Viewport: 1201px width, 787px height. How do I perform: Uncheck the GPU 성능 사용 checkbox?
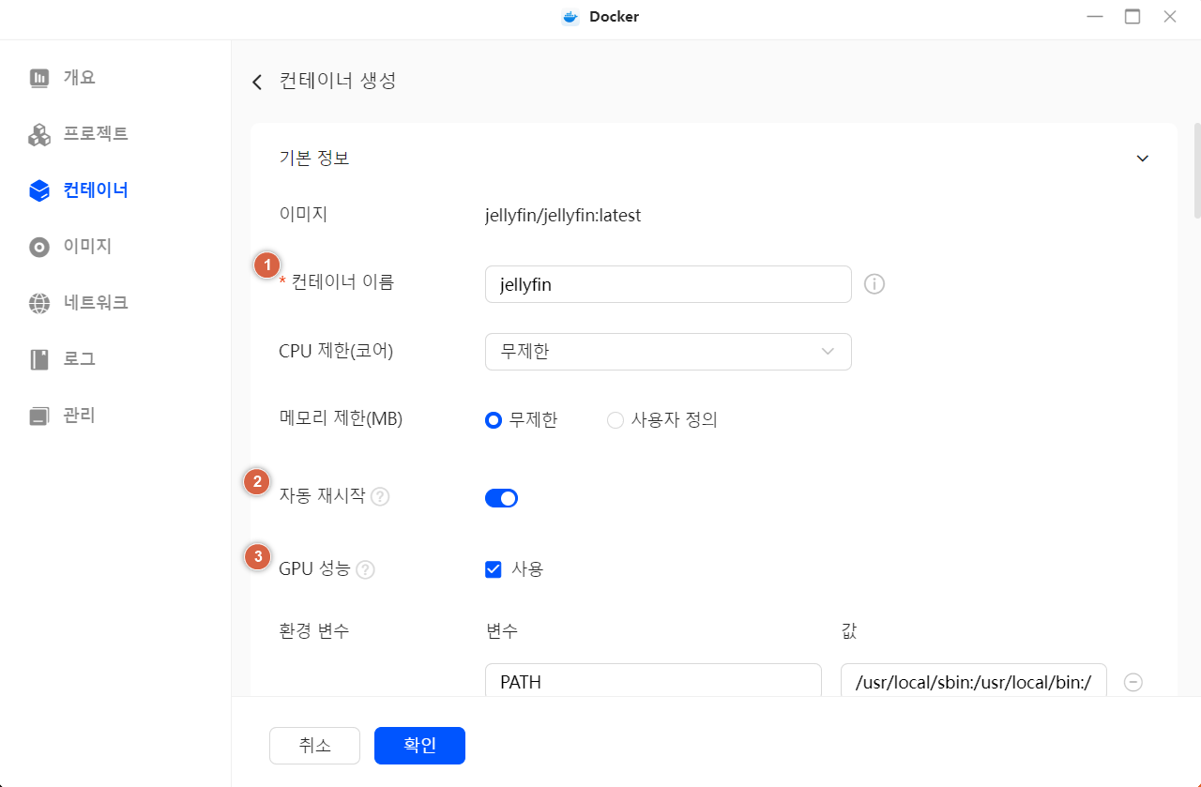[x=493, y=568]
